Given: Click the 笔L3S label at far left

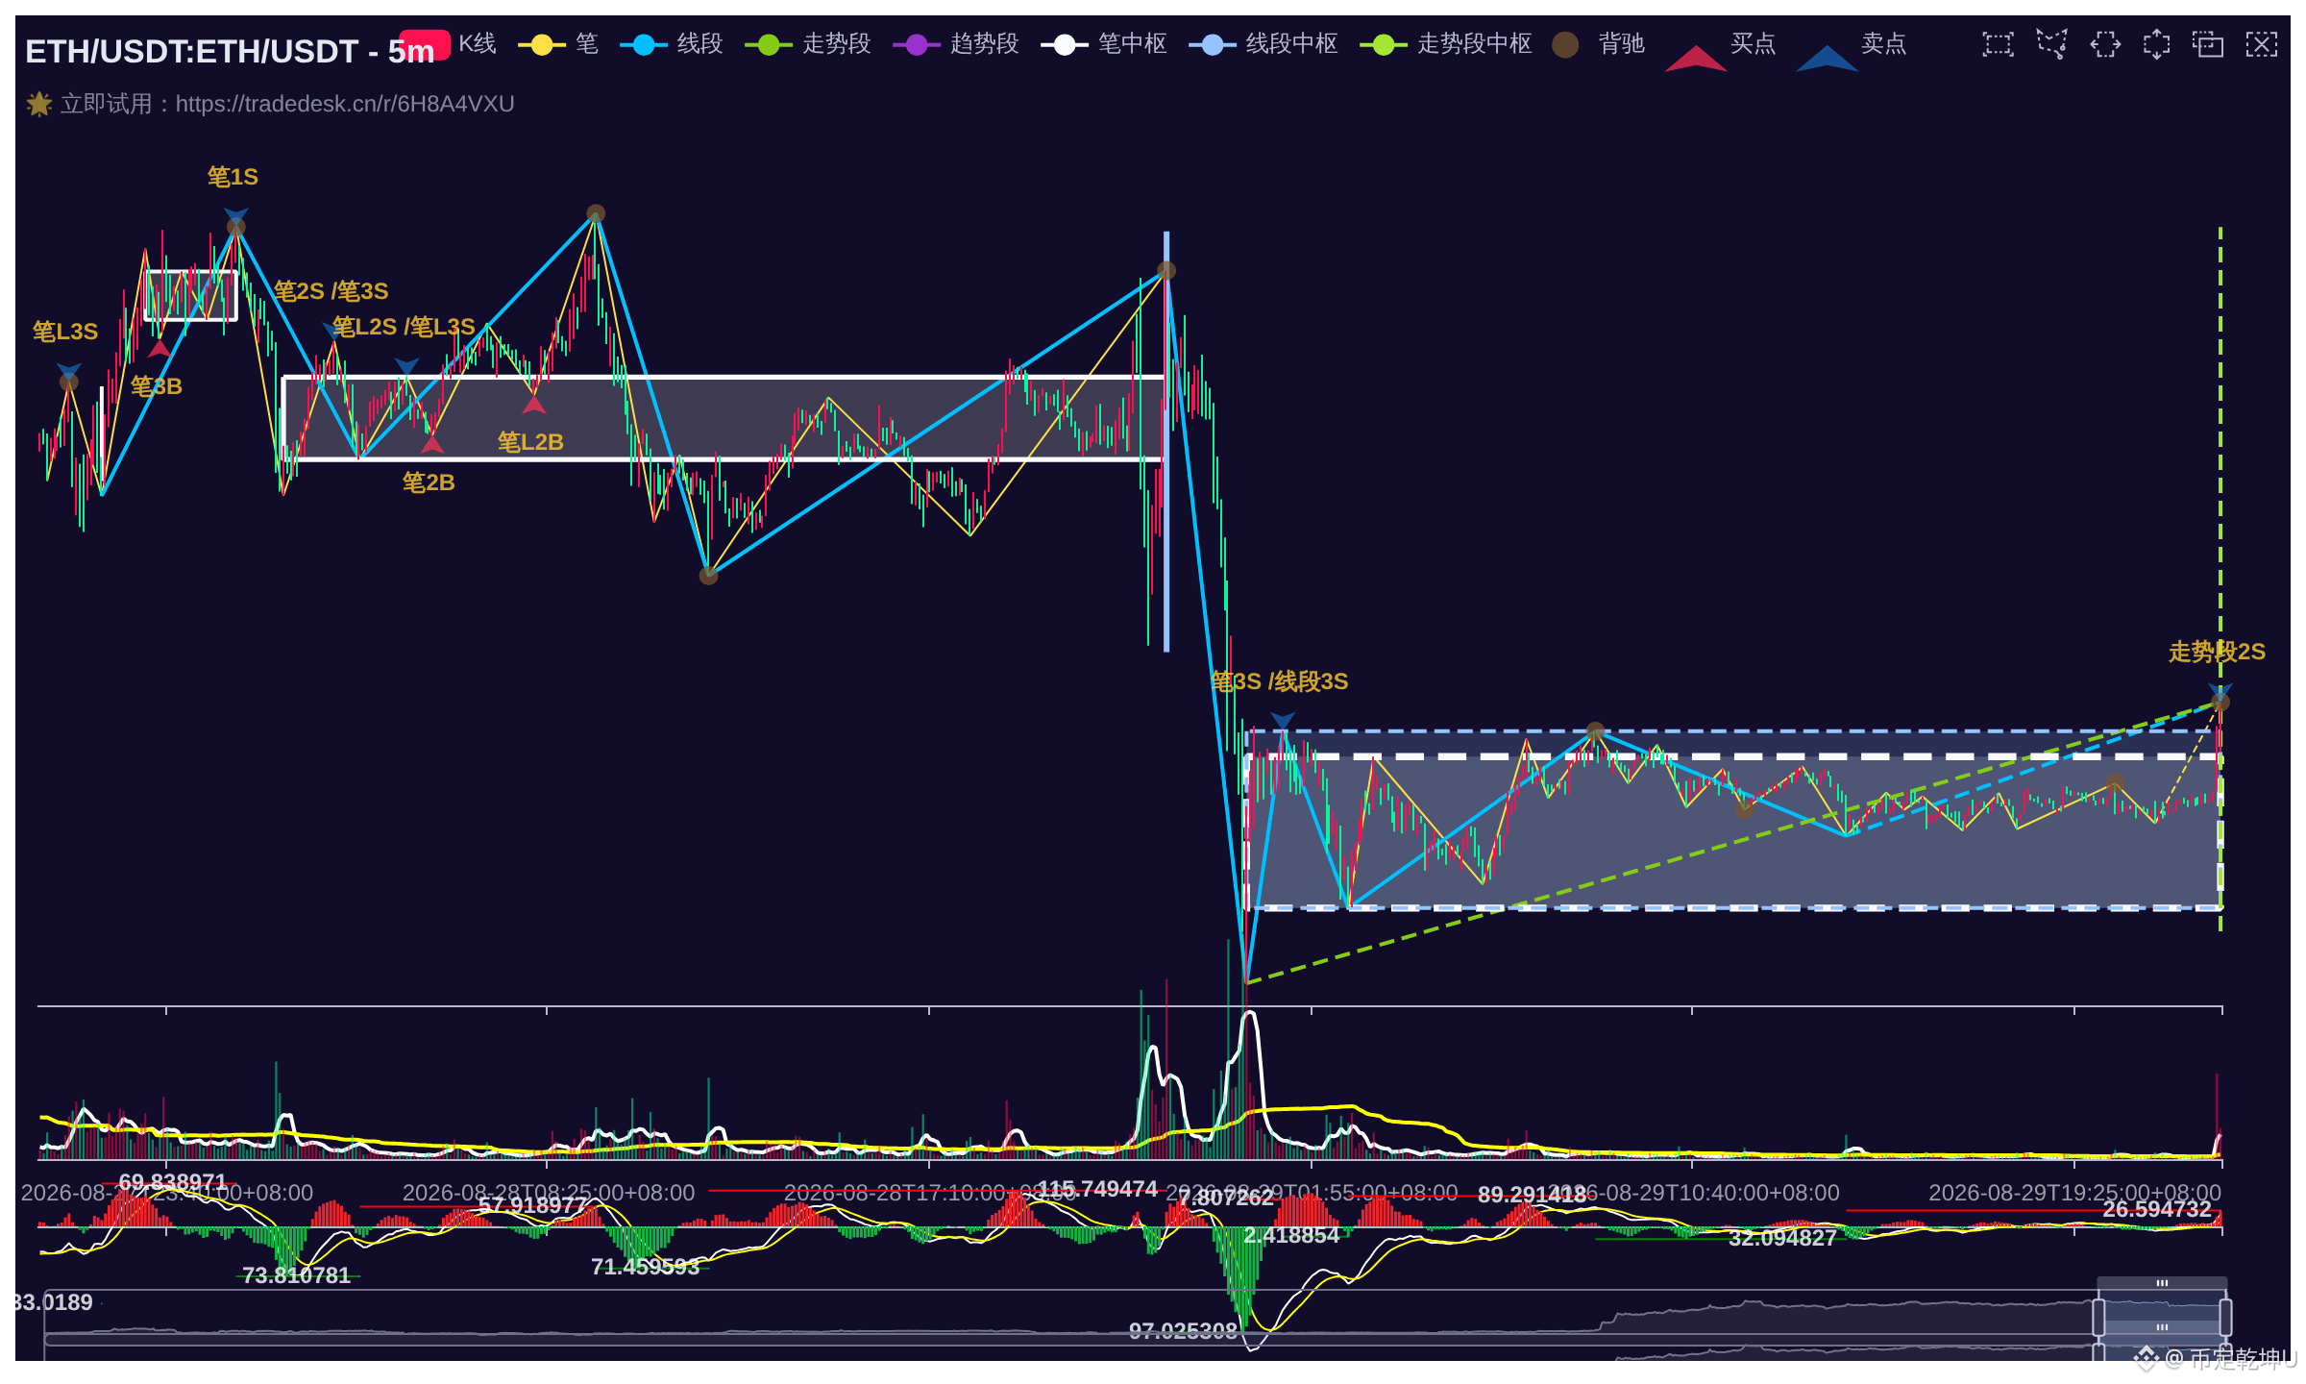Looking at the screenshot, I should click(x=65, y=332).
